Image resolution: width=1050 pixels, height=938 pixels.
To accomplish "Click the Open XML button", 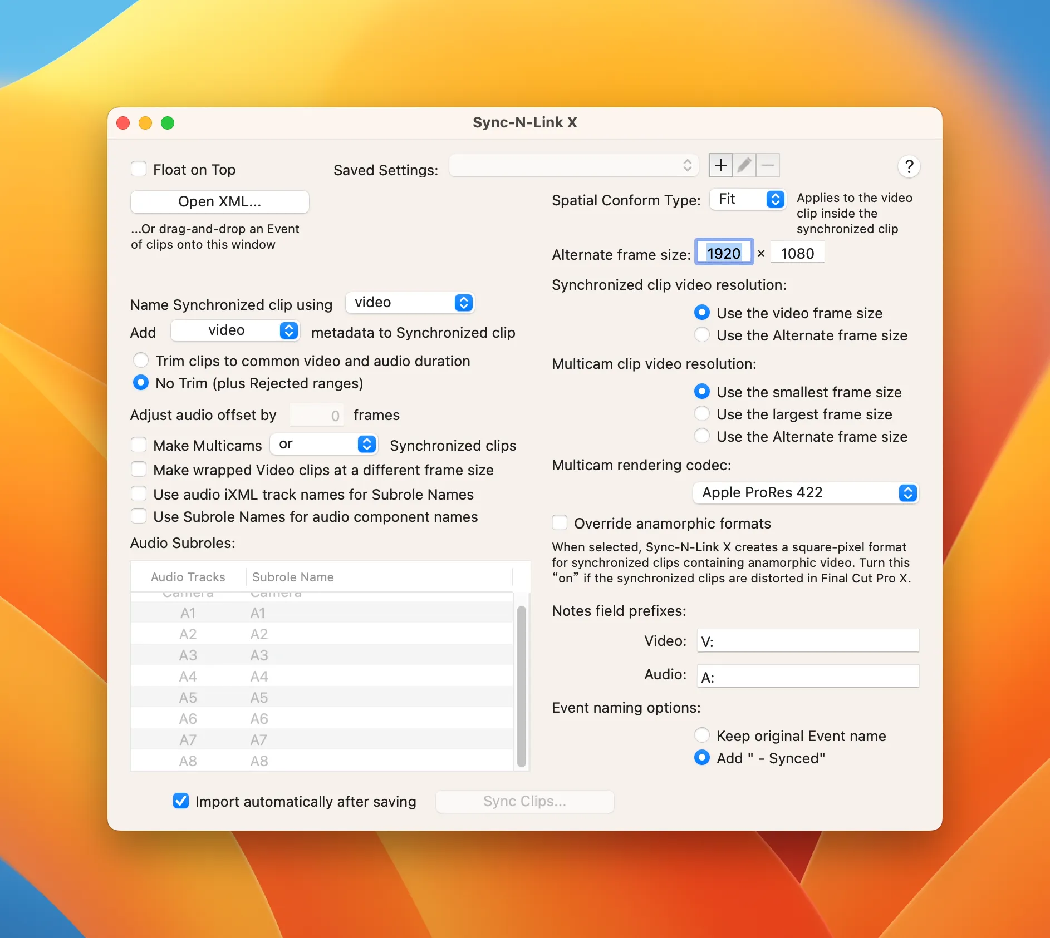I will 219,201.
